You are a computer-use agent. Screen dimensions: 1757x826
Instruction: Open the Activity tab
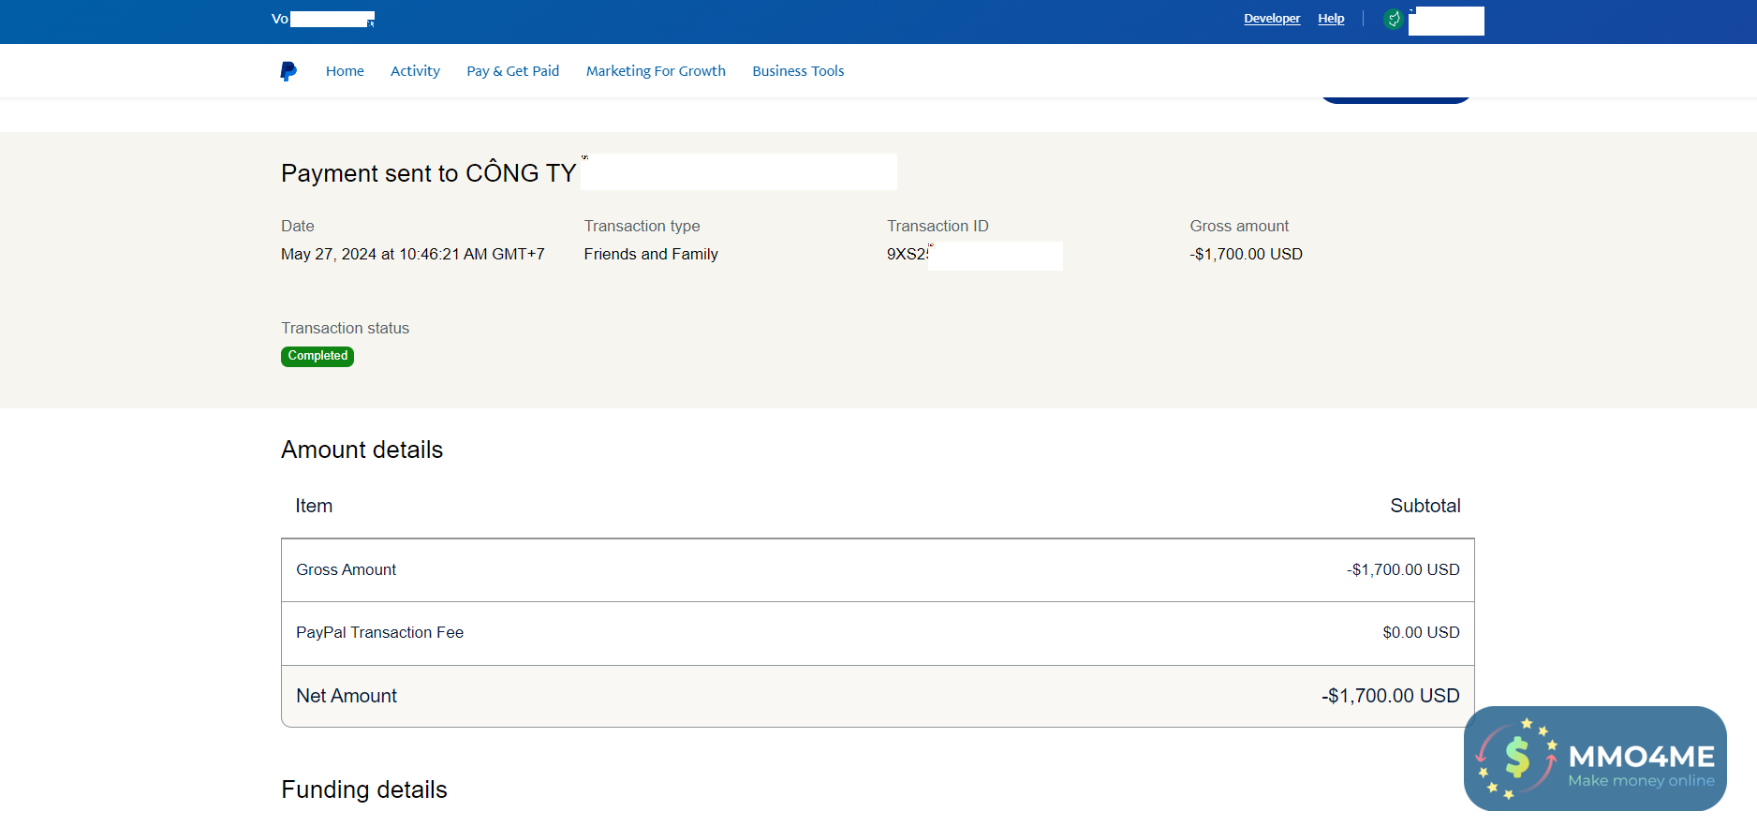click(x=415, y=71)
